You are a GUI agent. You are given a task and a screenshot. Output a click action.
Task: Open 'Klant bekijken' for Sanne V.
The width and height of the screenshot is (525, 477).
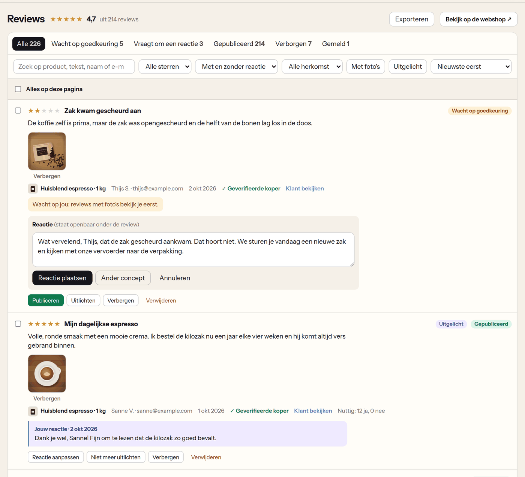click(x=313, y=411)
